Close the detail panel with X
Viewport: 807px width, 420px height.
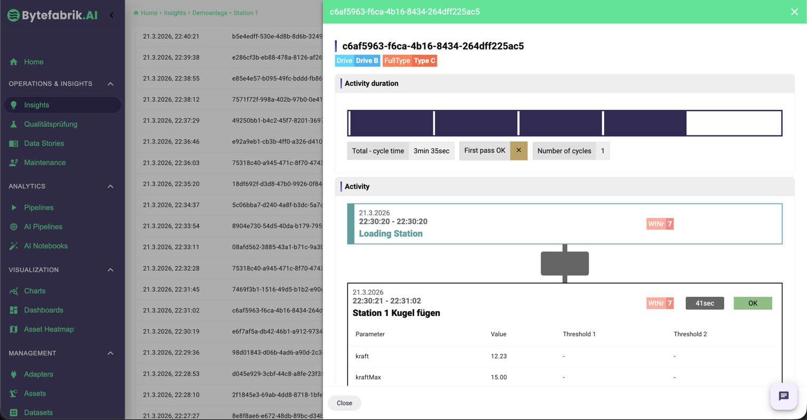[794, 12]
